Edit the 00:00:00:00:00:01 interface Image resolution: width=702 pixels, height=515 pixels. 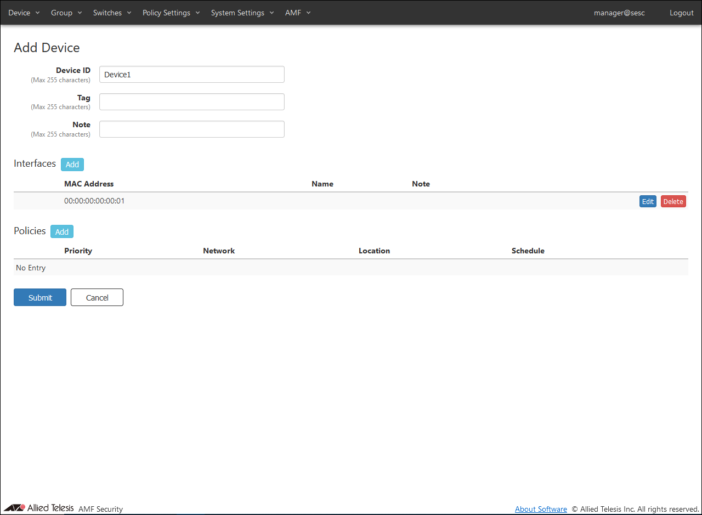coord(648,201)
